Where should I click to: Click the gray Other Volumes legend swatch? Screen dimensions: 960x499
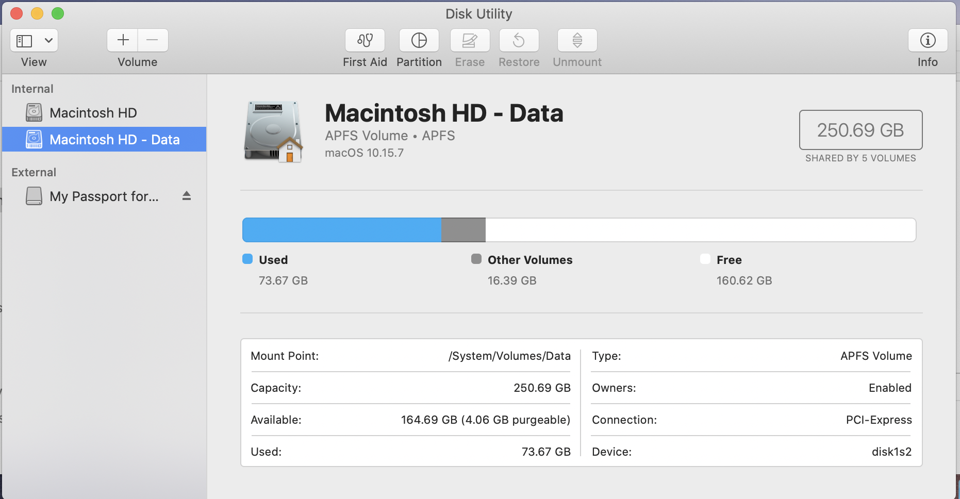pyautogui.click(x=476, y=259)
